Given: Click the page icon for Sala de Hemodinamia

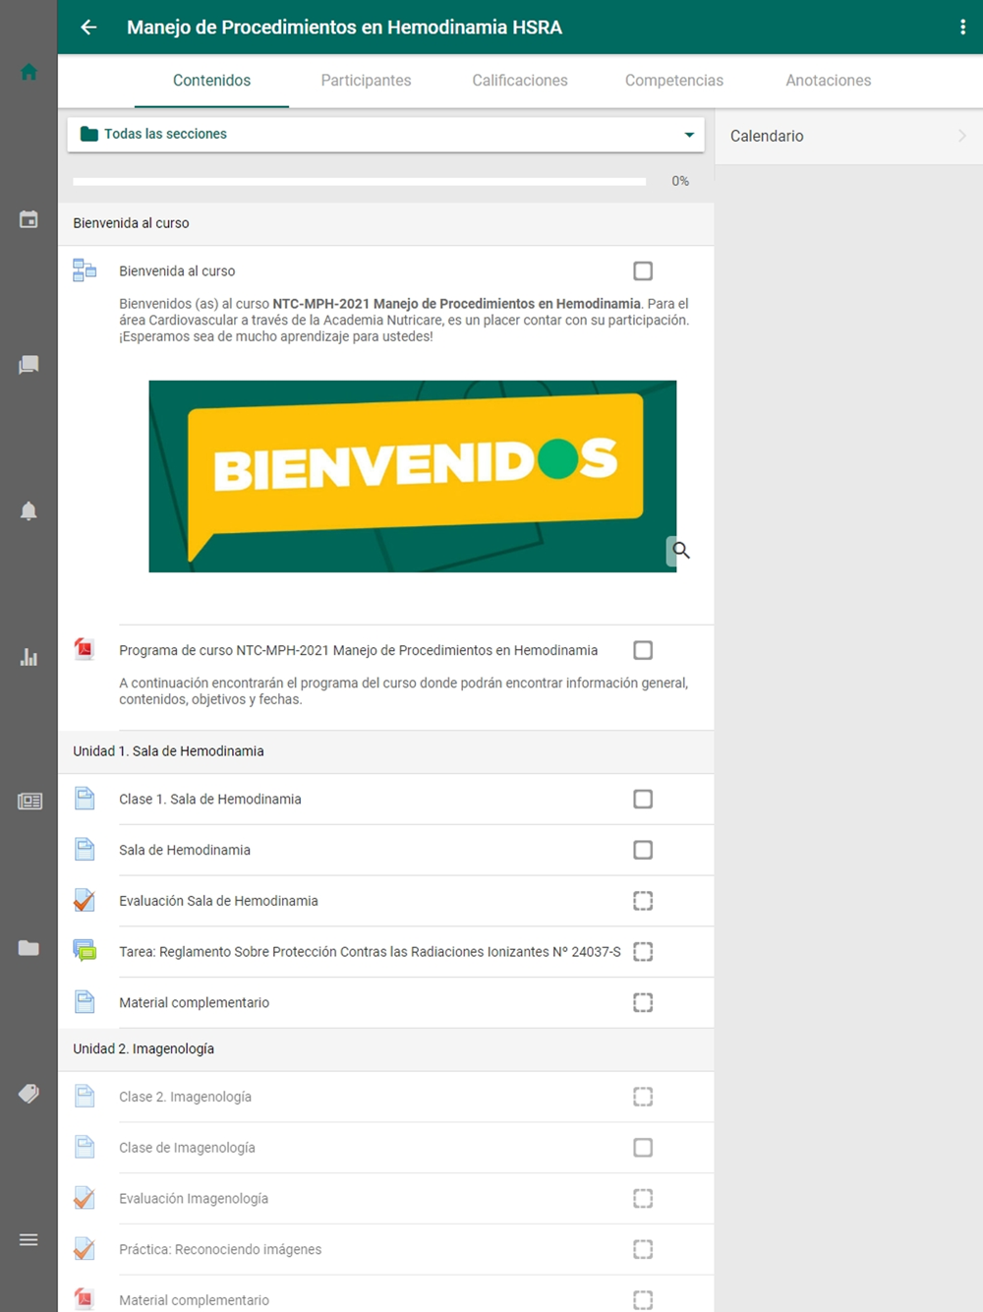Looking at the screenshot, I should coord(85,849).
